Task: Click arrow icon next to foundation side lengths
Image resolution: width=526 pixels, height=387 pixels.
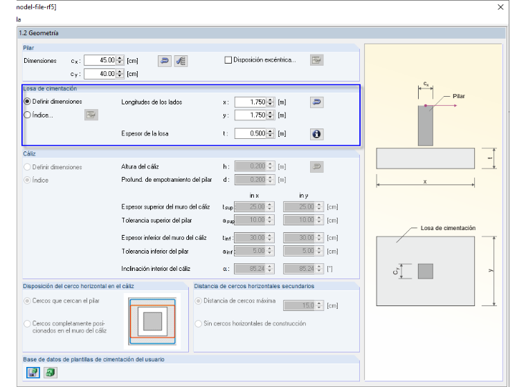Action: [316, 102]
